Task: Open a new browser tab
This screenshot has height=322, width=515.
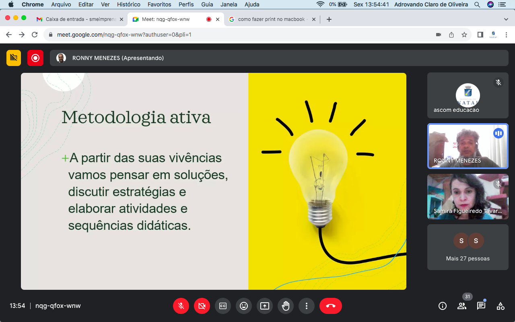Action: point(329,19)
